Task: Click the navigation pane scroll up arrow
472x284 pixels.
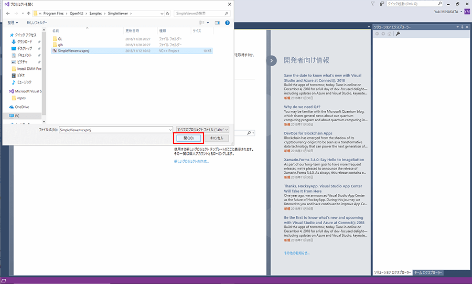Action: [44, 30]
